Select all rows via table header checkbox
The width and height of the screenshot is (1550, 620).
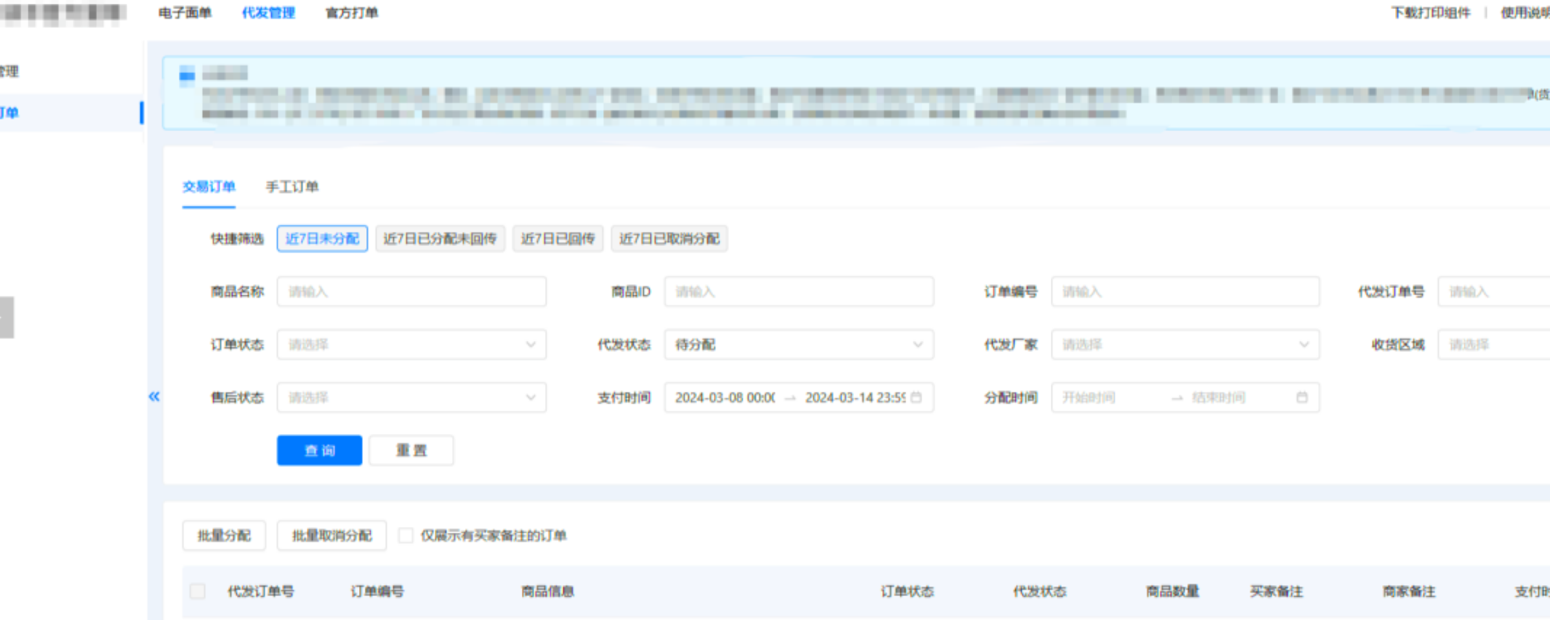click(x=198, y=591)
